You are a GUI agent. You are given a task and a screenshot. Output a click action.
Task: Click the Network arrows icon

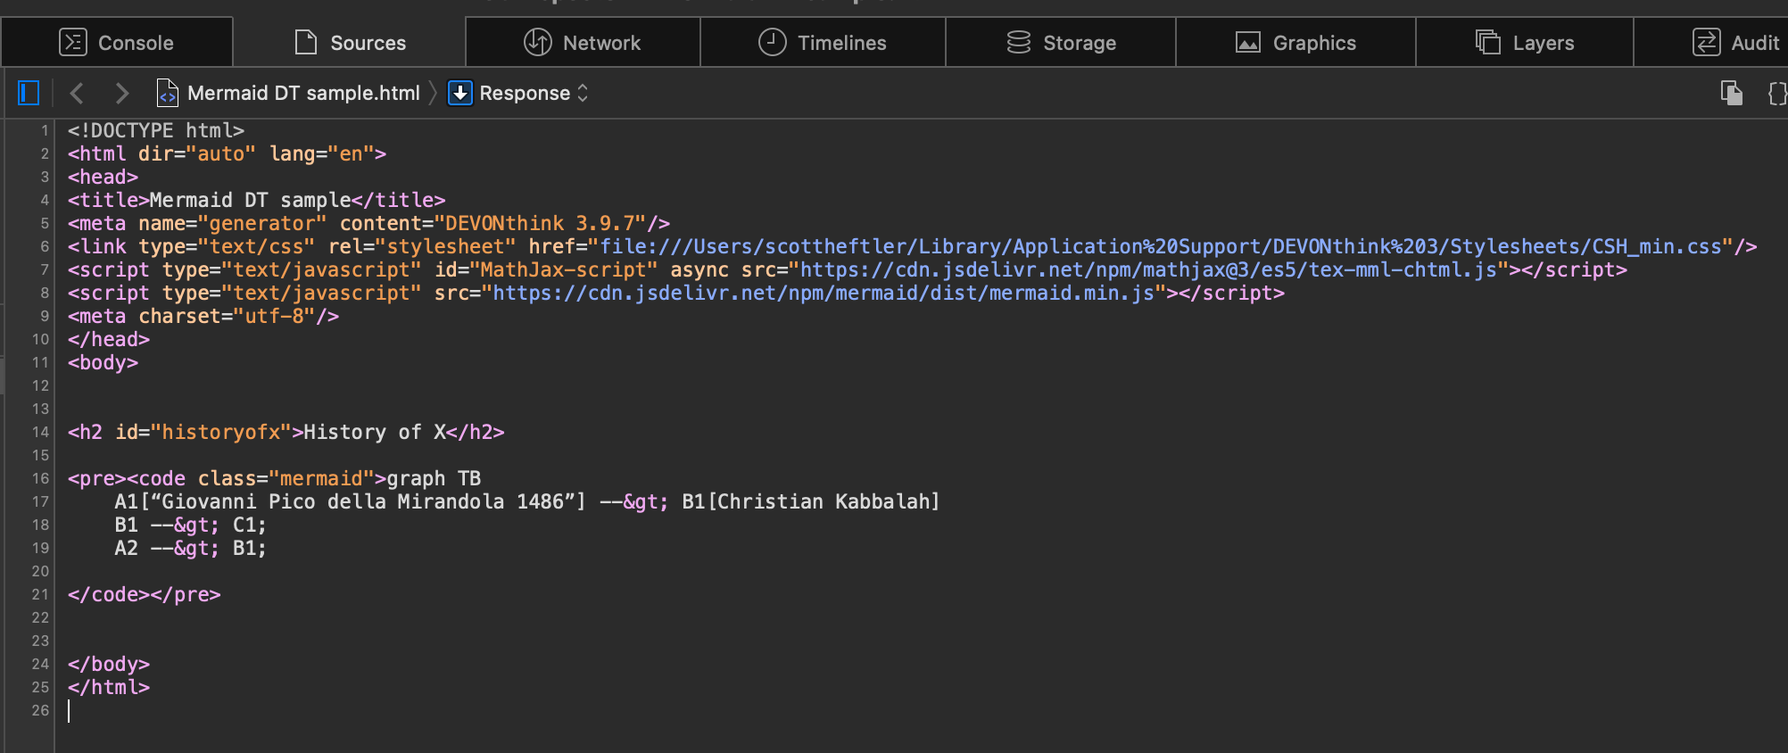537,42
